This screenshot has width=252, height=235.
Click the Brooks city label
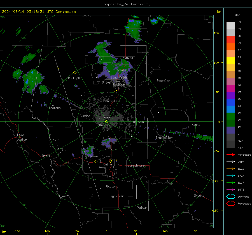point(199,196)
